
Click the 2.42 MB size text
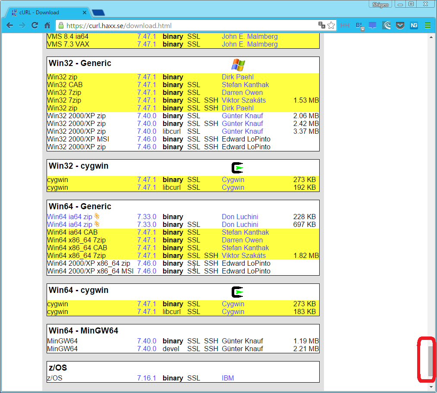306,123
